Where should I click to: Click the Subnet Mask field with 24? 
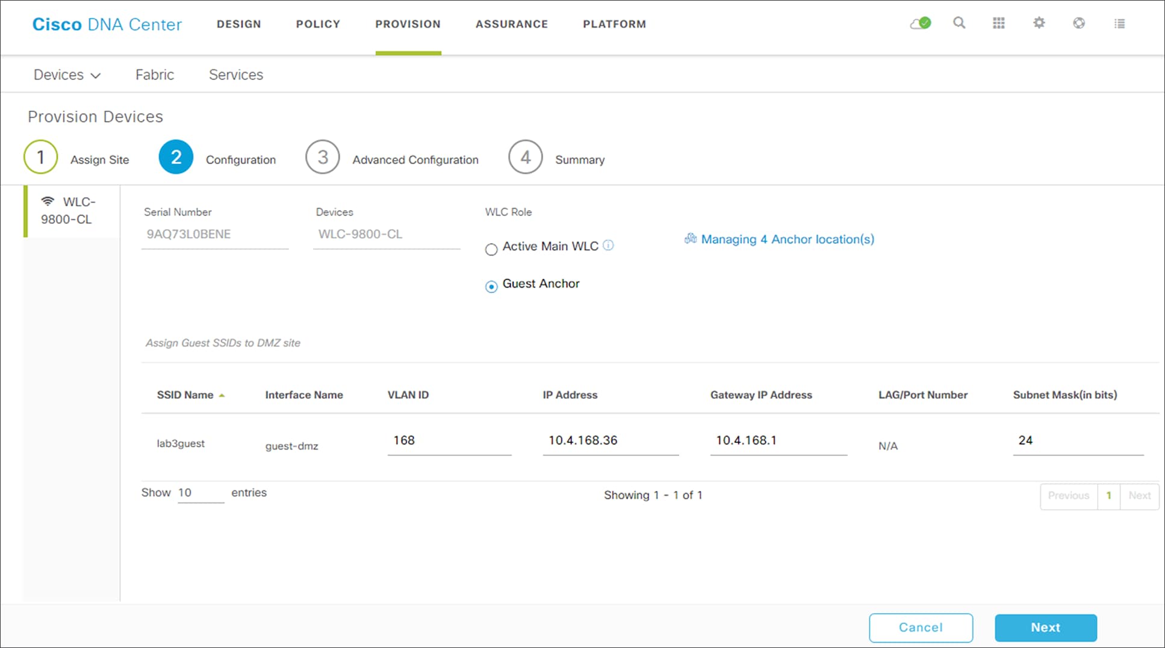[1078, 441]
